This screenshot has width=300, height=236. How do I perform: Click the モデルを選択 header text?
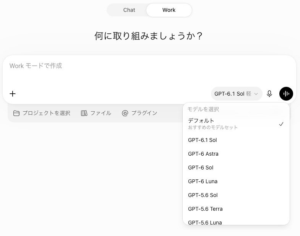click(x=203, y=109)
